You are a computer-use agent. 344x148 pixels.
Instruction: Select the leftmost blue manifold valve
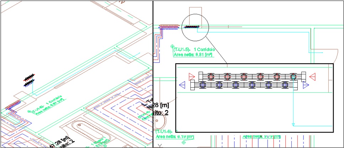[x=202, y=85]
